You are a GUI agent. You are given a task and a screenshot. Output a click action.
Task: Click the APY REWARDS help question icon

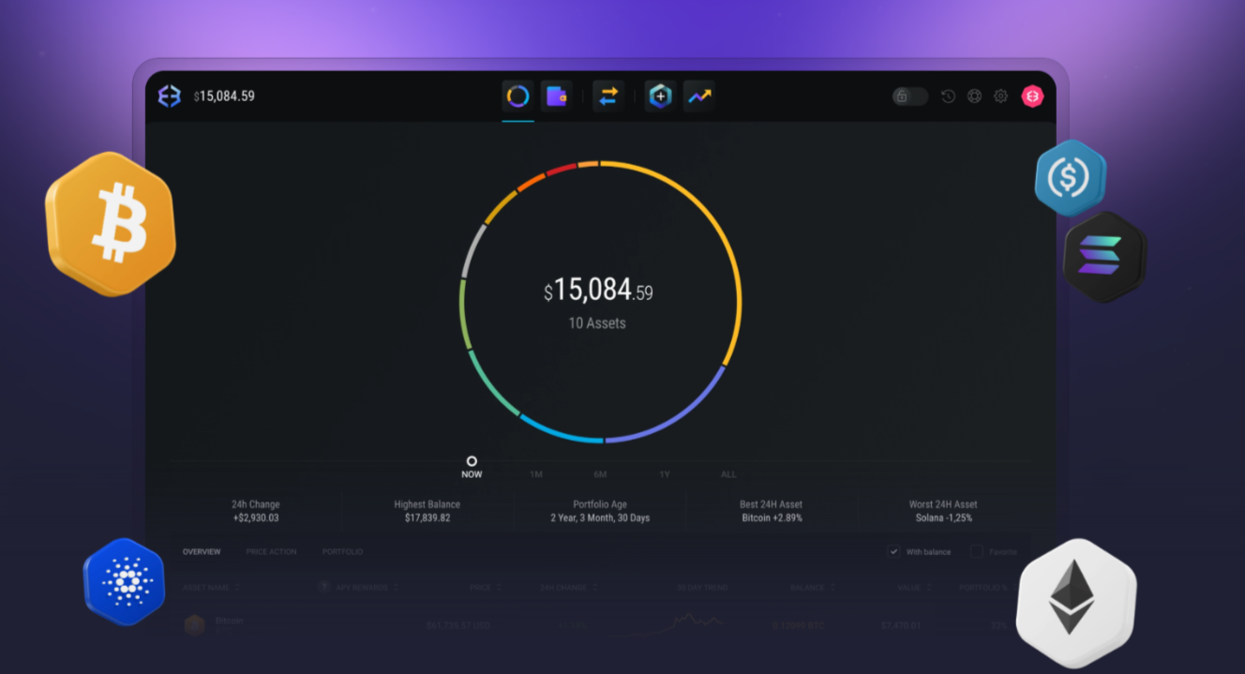click(324, 588)
